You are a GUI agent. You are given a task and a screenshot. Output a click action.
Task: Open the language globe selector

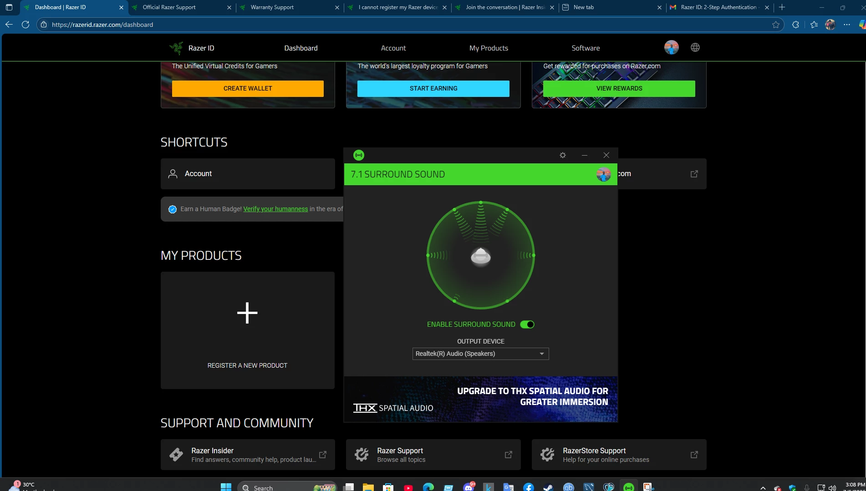(x=695, y=47)
